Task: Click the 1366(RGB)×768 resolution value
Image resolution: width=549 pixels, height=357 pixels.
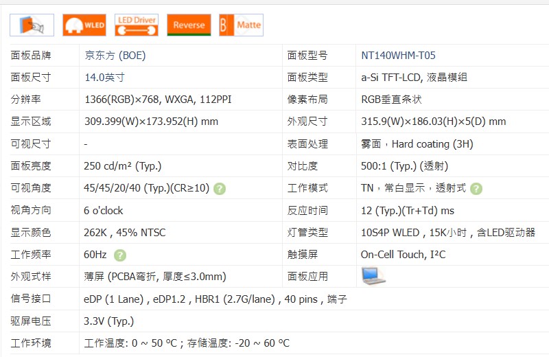Action: coord(158,100)
